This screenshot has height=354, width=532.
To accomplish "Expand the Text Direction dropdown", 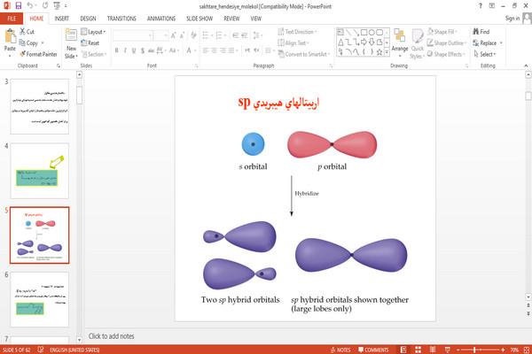I will click(297, 32).
